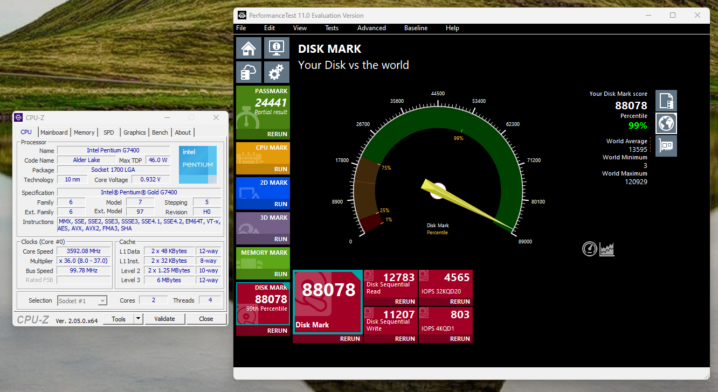
Task: Rerun the PassMark overall test
Action: 277,134
